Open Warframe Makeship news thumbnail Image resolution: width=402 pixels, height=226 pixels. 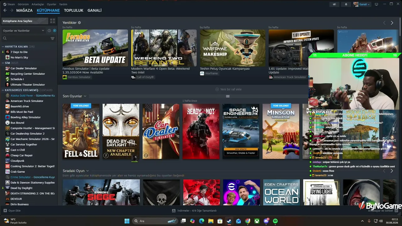[233, 48]
